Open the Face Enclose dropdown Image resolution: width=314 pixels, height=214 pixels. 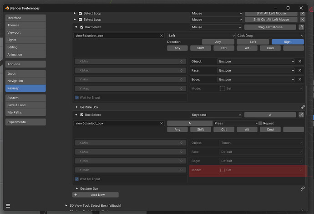point(256,70)
